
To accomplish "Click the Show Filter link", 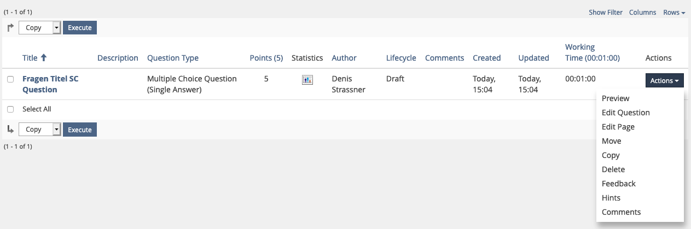I will [x=605, y=13].
